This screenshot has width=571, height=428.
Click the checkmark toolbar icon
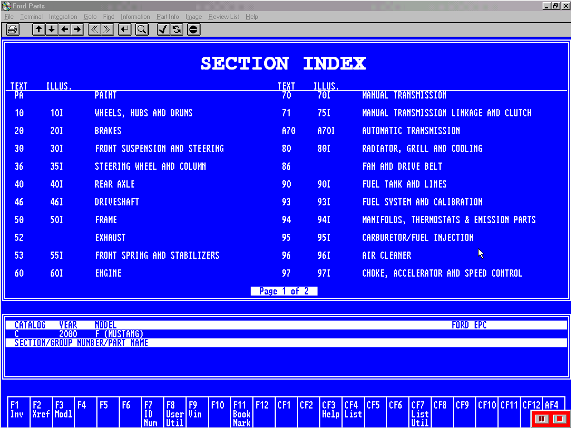point(164,29)
